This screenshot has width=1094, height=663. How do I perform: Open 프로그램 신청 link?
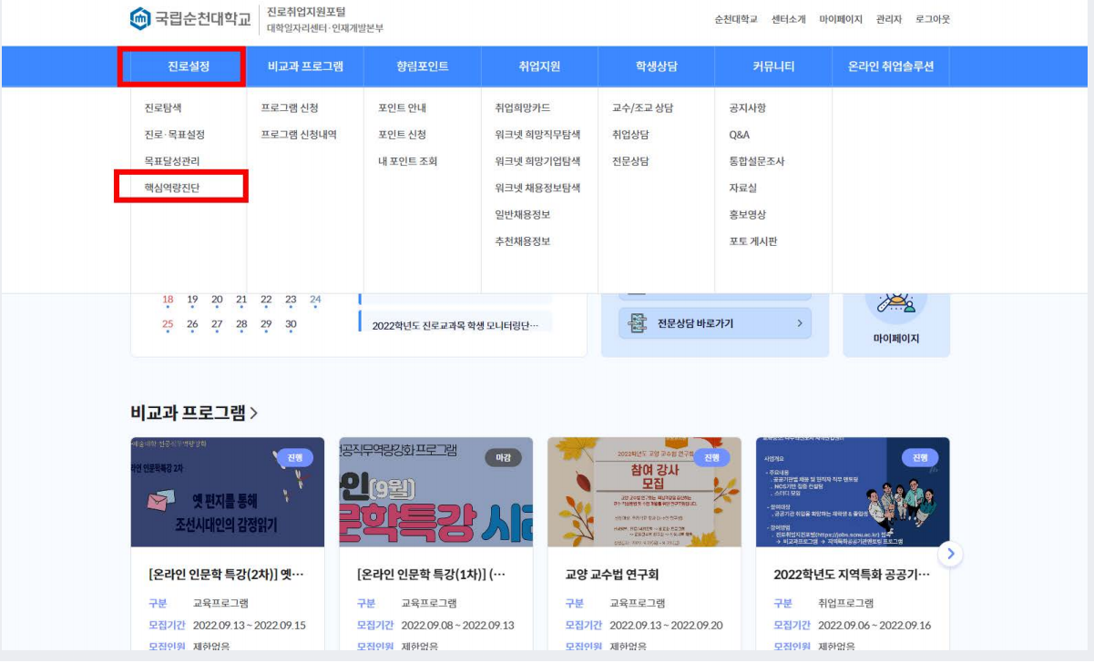pos(289,107)
